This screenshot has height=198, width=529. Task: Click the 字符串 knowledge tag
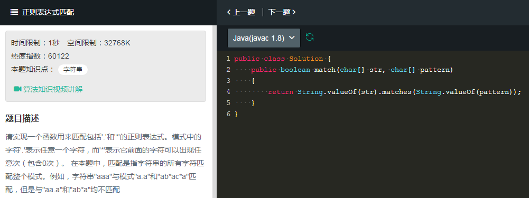point(73,70)
